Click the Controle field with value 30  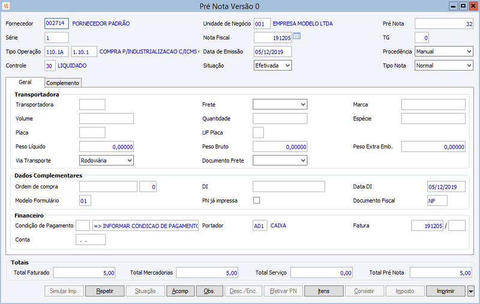[50, 66]
